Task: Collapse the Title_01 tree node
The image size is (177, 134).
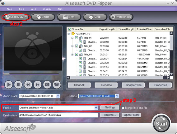Action: (72, 38)
